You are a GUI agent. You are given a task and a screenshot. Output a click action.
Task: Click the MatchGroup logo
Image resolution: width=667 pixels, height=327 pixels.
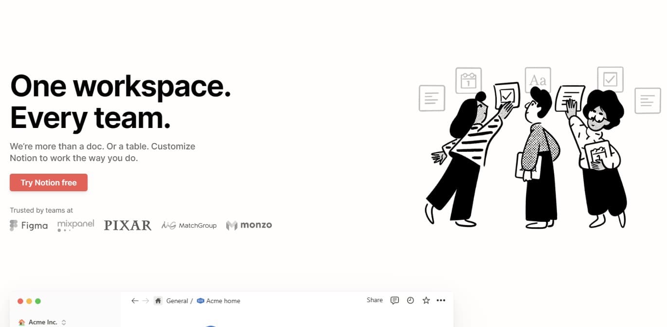(x=189, y=225)
